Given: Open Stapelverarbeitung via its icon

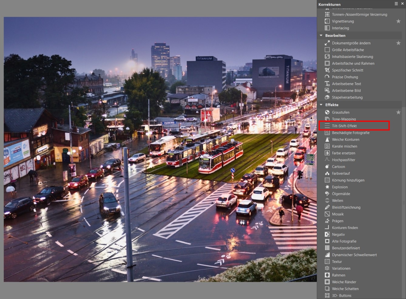Looking at the screenshot, I should pos(327,97).
